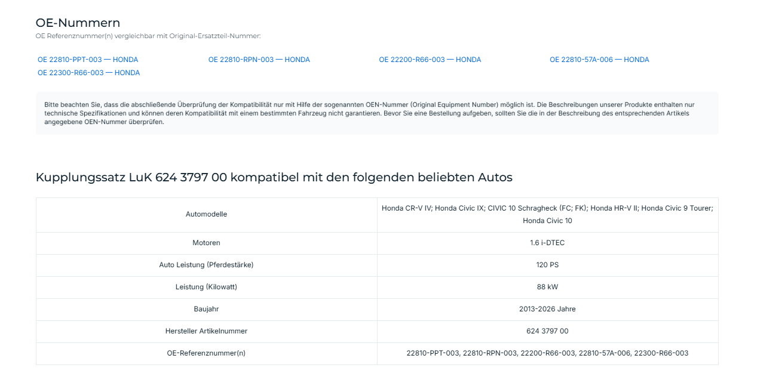Select the Leistung (Kilowatt) label
The image size is (782, 377).
[207, 287]
